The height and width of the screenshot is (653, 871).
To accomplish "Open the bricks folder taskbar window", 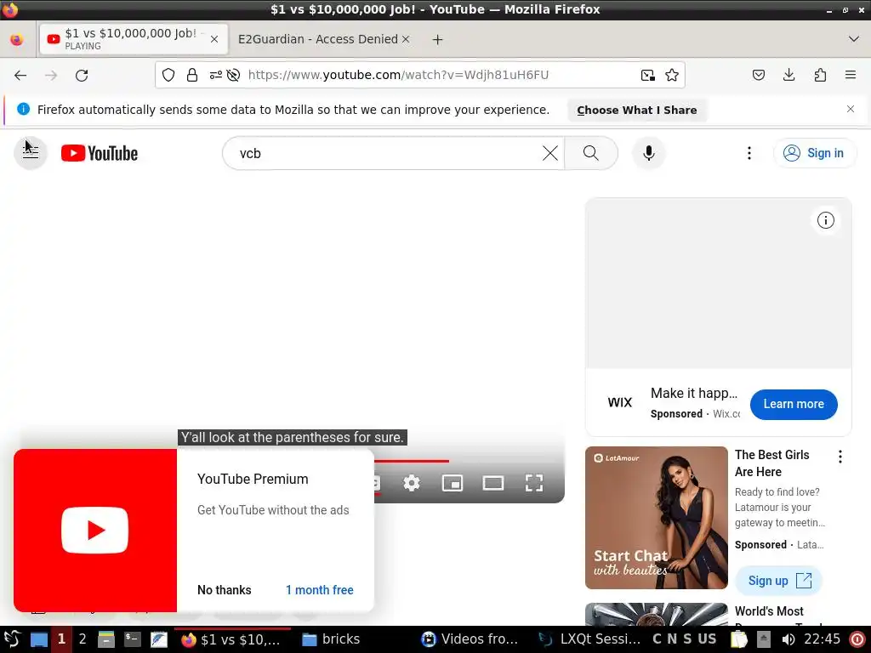I will [x=331, y=639].
